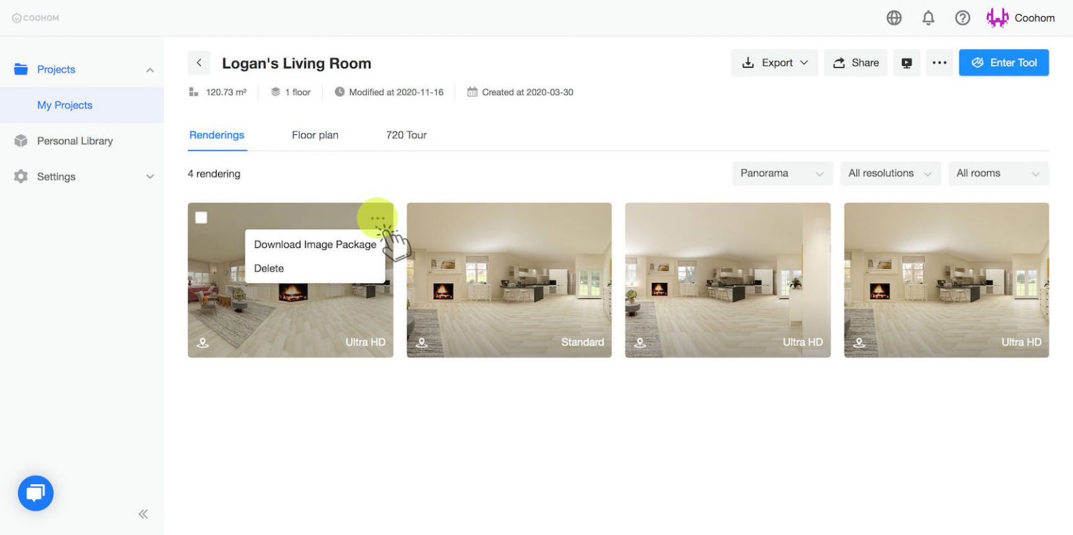Click the Share button
The width and height of the screenshot is (1073, 535).
[x=855, y=62]
